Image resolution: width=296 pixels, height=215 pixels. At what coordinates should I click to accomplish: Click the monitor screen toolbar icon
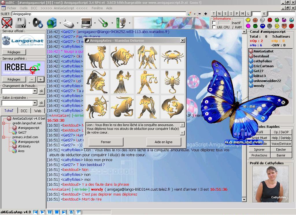click(86, 23)
